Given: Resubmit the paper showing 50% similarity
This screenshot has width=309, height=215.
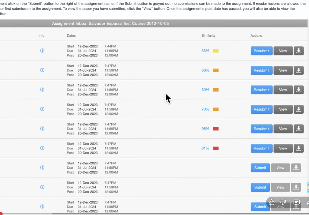Looking at the screenshot, I should coord(262,90).
